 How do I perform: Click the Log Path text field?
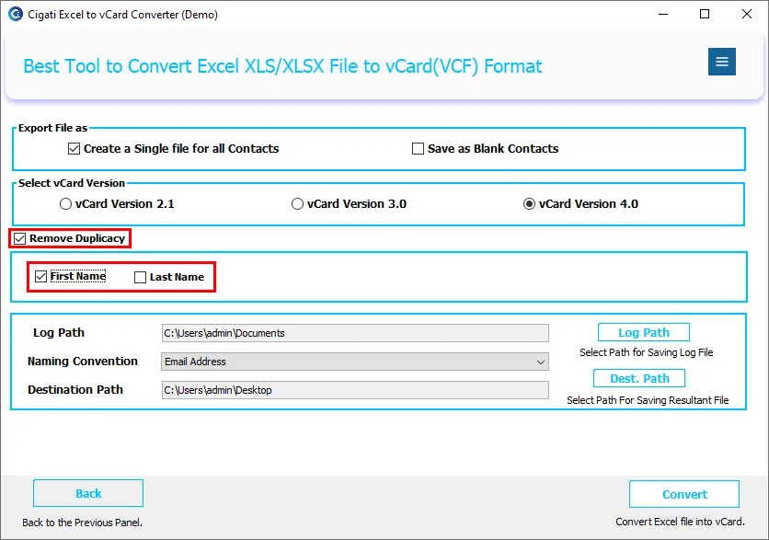(355, 333)
